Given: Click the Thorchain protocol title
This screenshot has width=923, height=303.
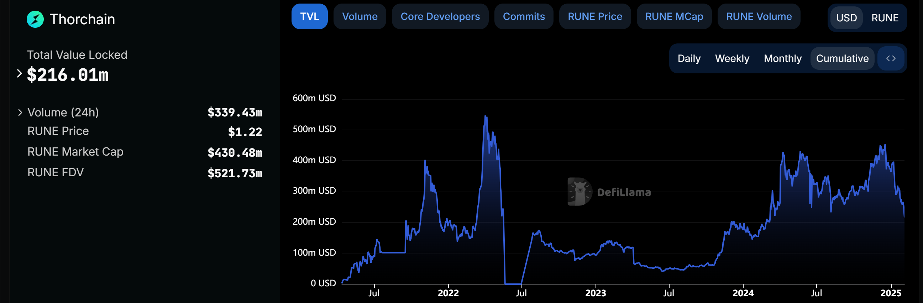Looking at the screenshot, I should [83, 19].
